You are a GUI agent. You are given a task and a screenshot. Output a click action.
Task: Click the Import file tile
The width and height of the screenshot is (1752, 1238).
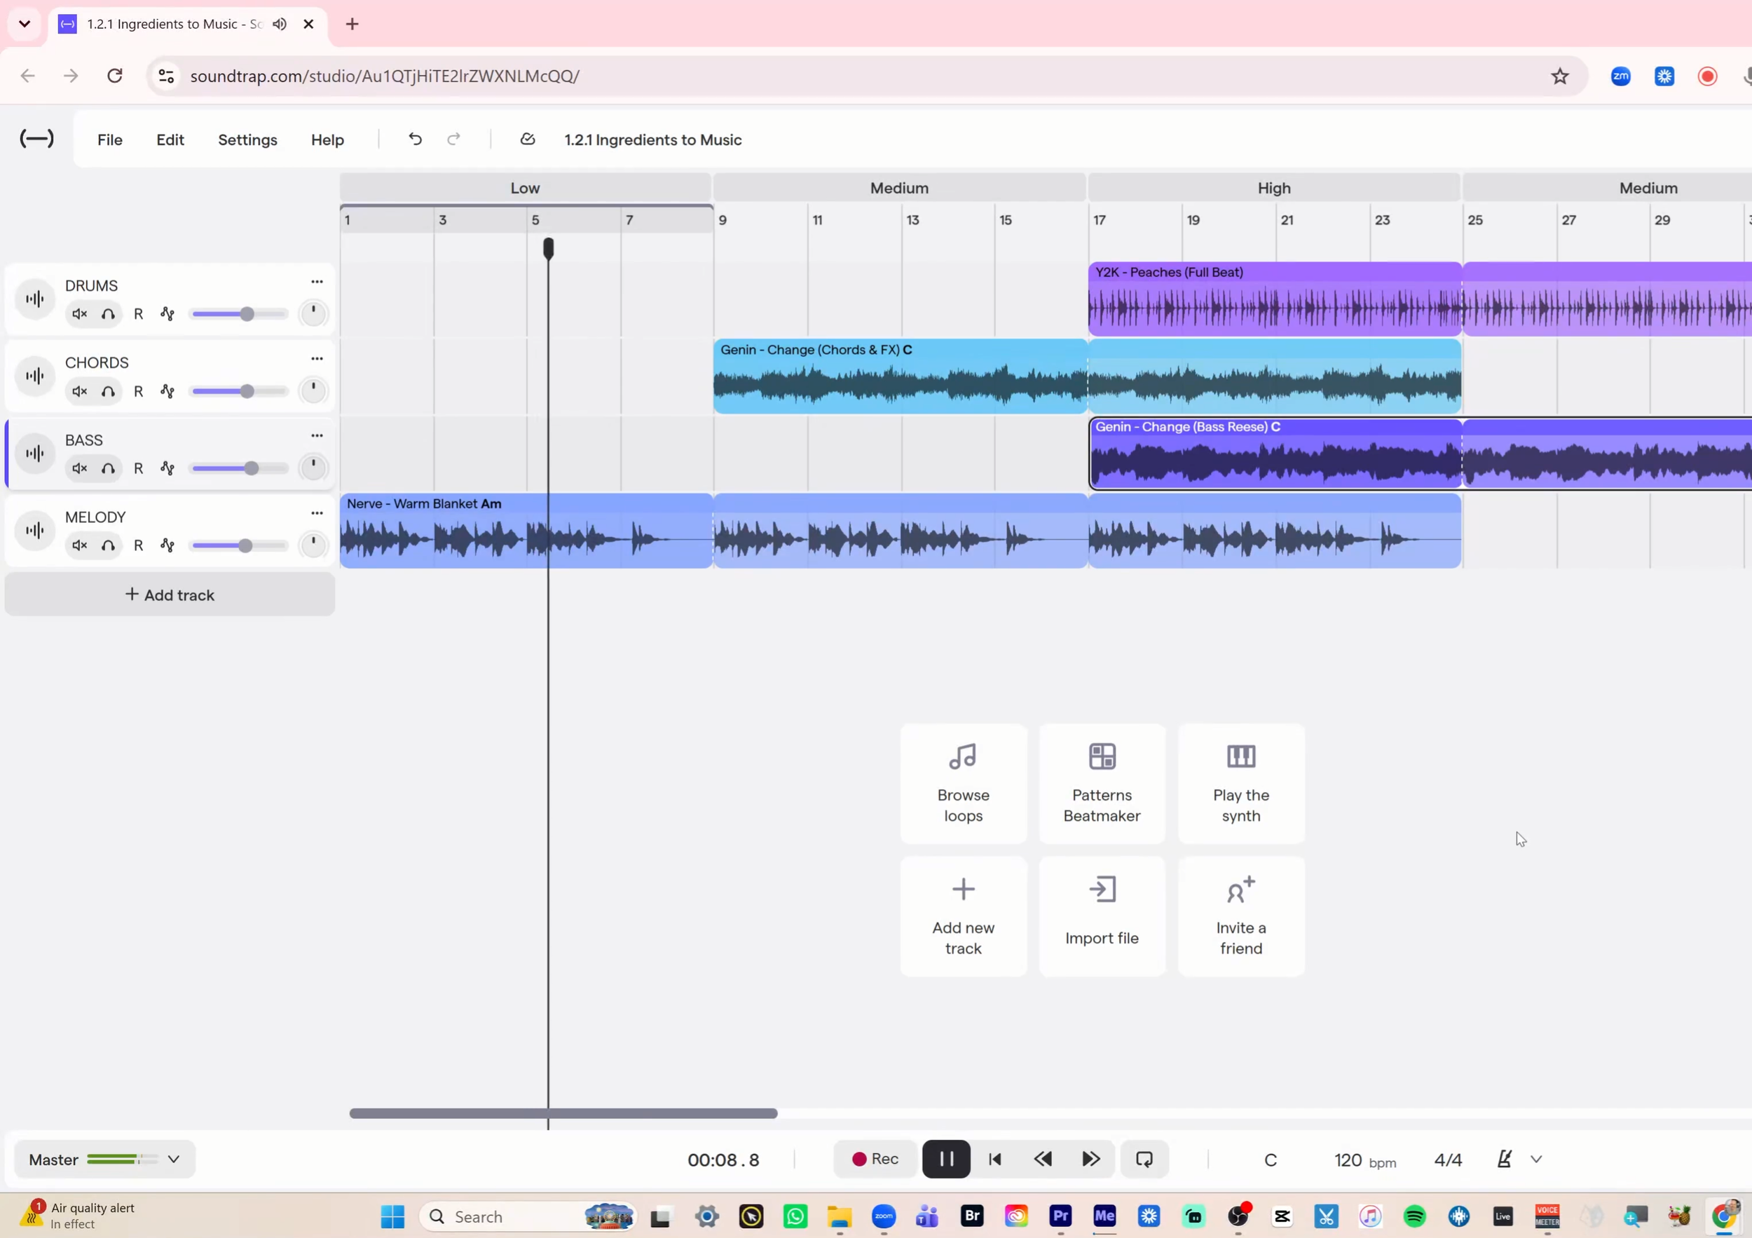(1102, 917)
